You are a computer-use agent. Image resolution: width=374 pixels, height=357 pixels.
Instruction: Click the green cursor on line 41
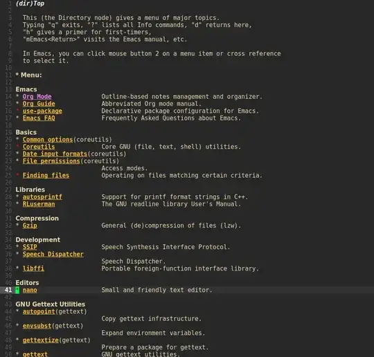coord(17,290)
